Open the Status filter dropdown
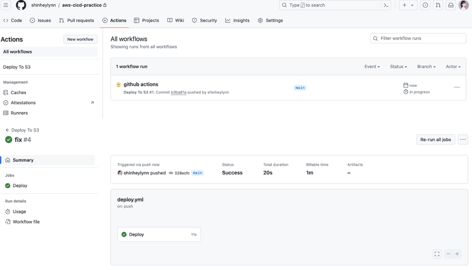 pos(398,67)
